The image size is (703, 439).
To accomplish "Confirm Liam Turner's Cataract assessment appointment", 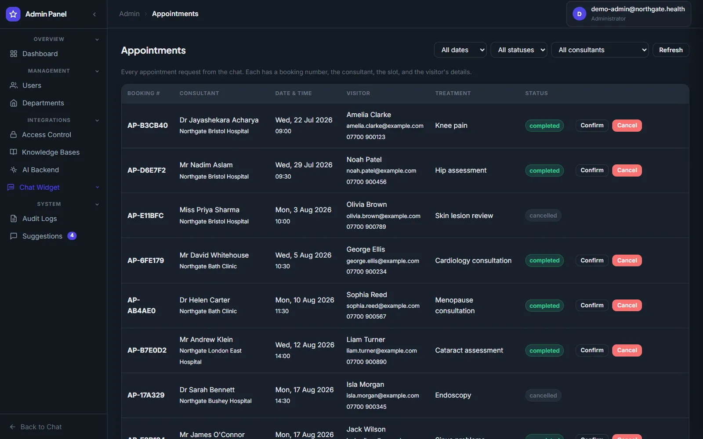I will pyautogui.click(x=592, y=350).
